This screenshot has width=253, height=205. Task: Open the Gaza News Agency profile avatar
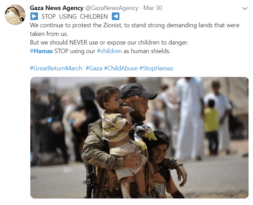tap(15, 15)
